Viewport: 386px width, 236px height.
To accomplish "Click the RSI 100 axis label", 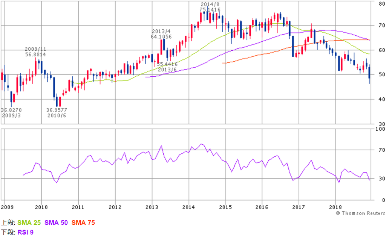I will (380, 129).
